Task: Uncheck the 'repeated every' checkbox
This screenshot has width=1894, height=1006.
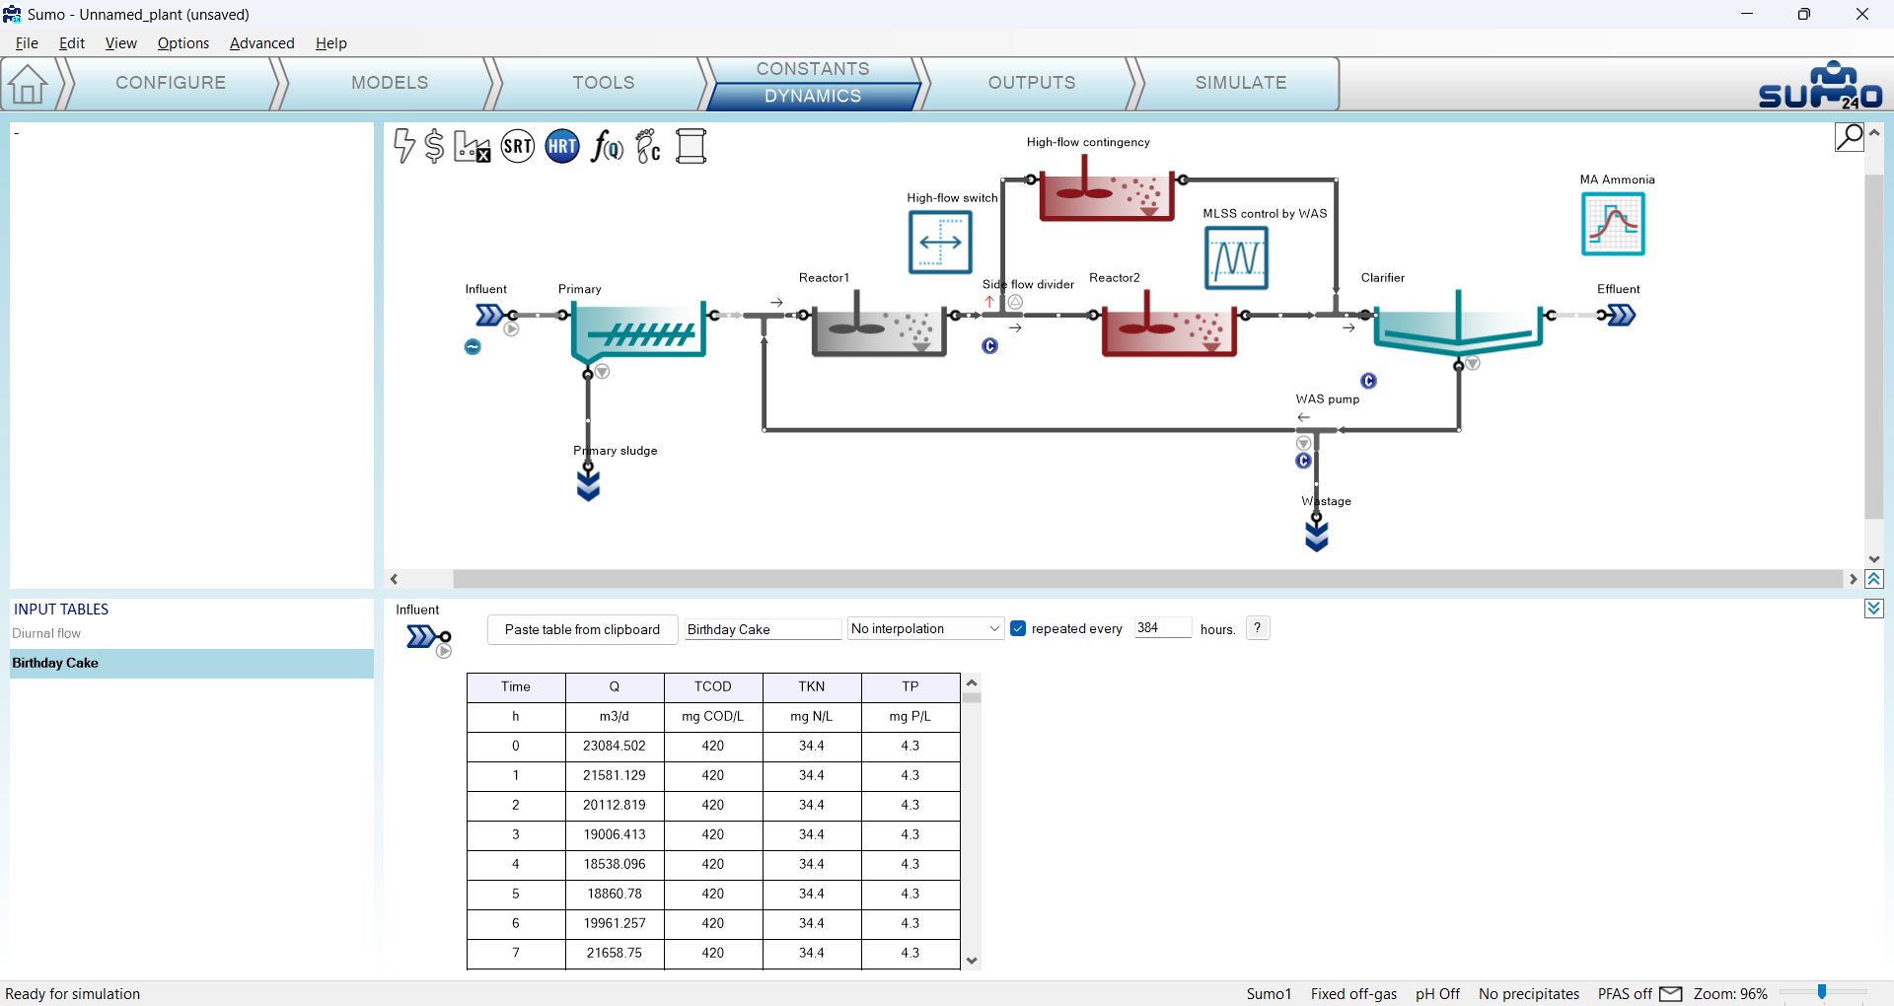Action: pos(1018,628)
